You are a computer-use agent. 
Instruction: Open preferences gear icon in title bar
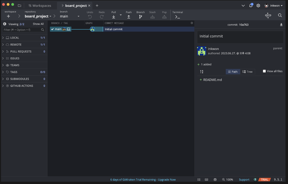pos(258,6)
